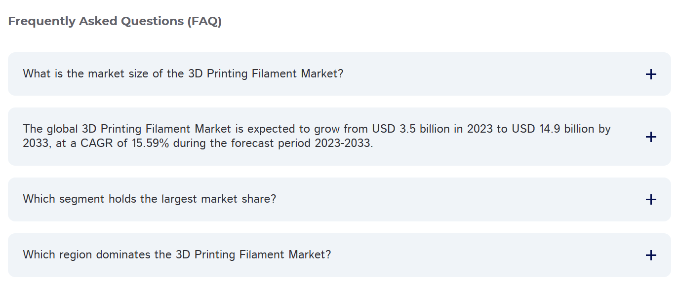Click "USD 3.5 billion in 2023" text
The height and width of the screenshot is (286, 680).
(433, 129)
